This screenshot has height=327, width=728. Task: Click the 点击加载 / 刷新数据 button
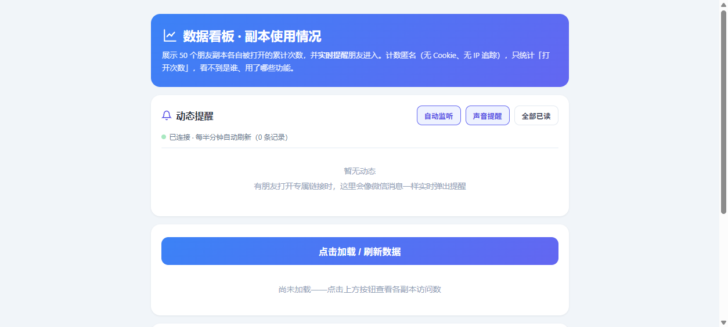(359, 251)
